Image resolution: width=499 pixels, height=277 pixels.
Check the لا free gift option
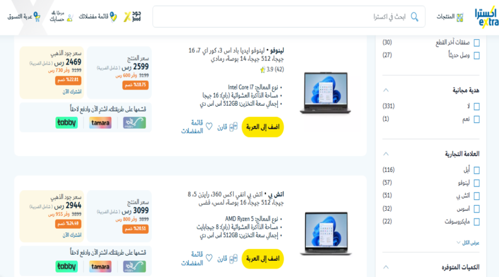pos(476,106)
